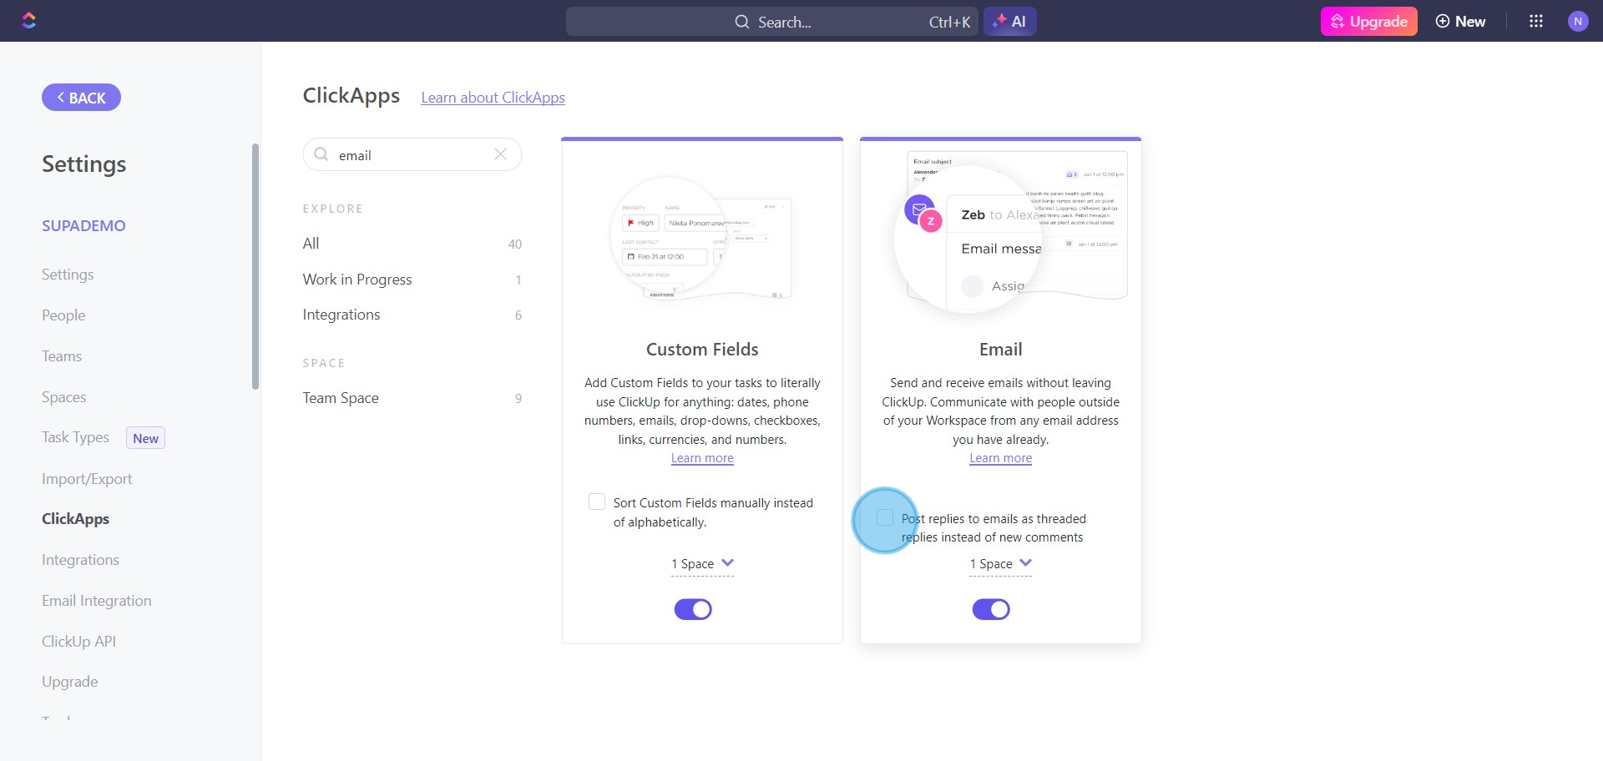This screenshot has width=1603, height=761.
Task: Open the Learn about ClickApps link
Action: click(493, 98)
